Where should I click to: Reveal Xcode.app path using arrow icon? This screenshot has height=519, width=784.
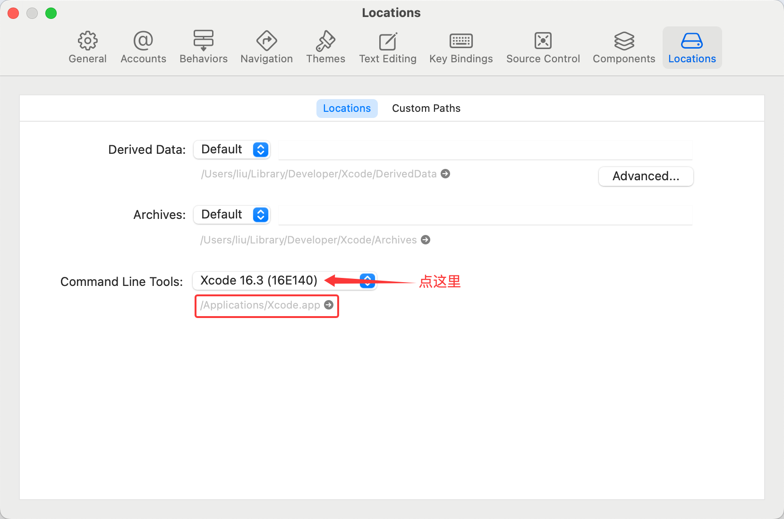click(329, 305)
